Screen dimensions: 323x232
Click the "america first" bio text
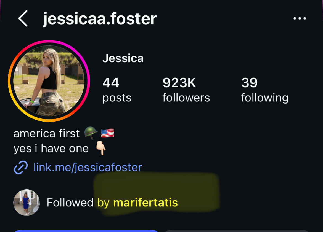47,133
